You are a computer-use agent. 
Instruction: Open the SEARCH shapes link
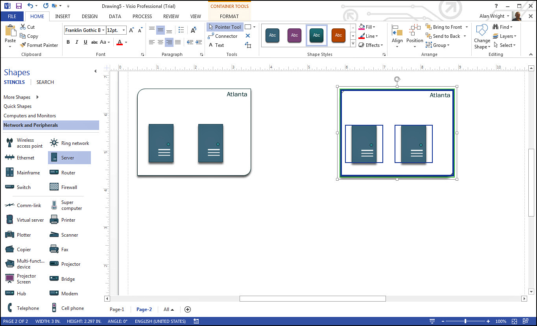[45, 82]
